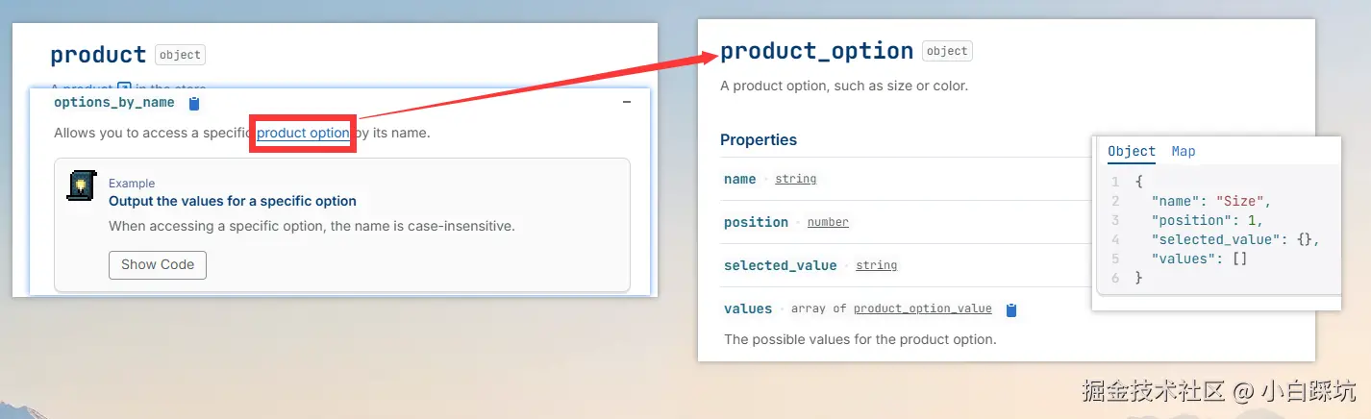Select the Object tab in code panel

pyautogui.click(x=1132, y=151)
